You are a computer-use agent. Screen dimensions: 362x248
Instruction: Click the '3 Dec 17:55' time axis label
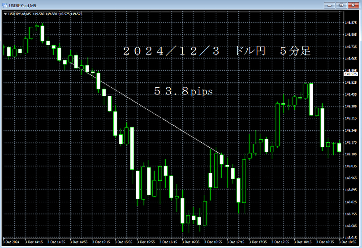280,242
